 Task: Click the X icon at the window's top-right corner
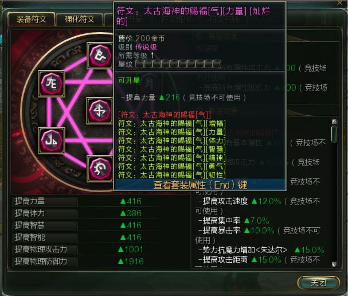340,3
